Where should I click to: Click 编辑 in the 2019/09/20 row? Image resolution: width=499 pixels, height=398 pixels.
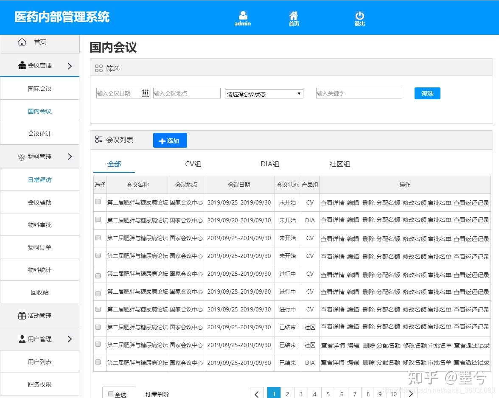[353, 220]
